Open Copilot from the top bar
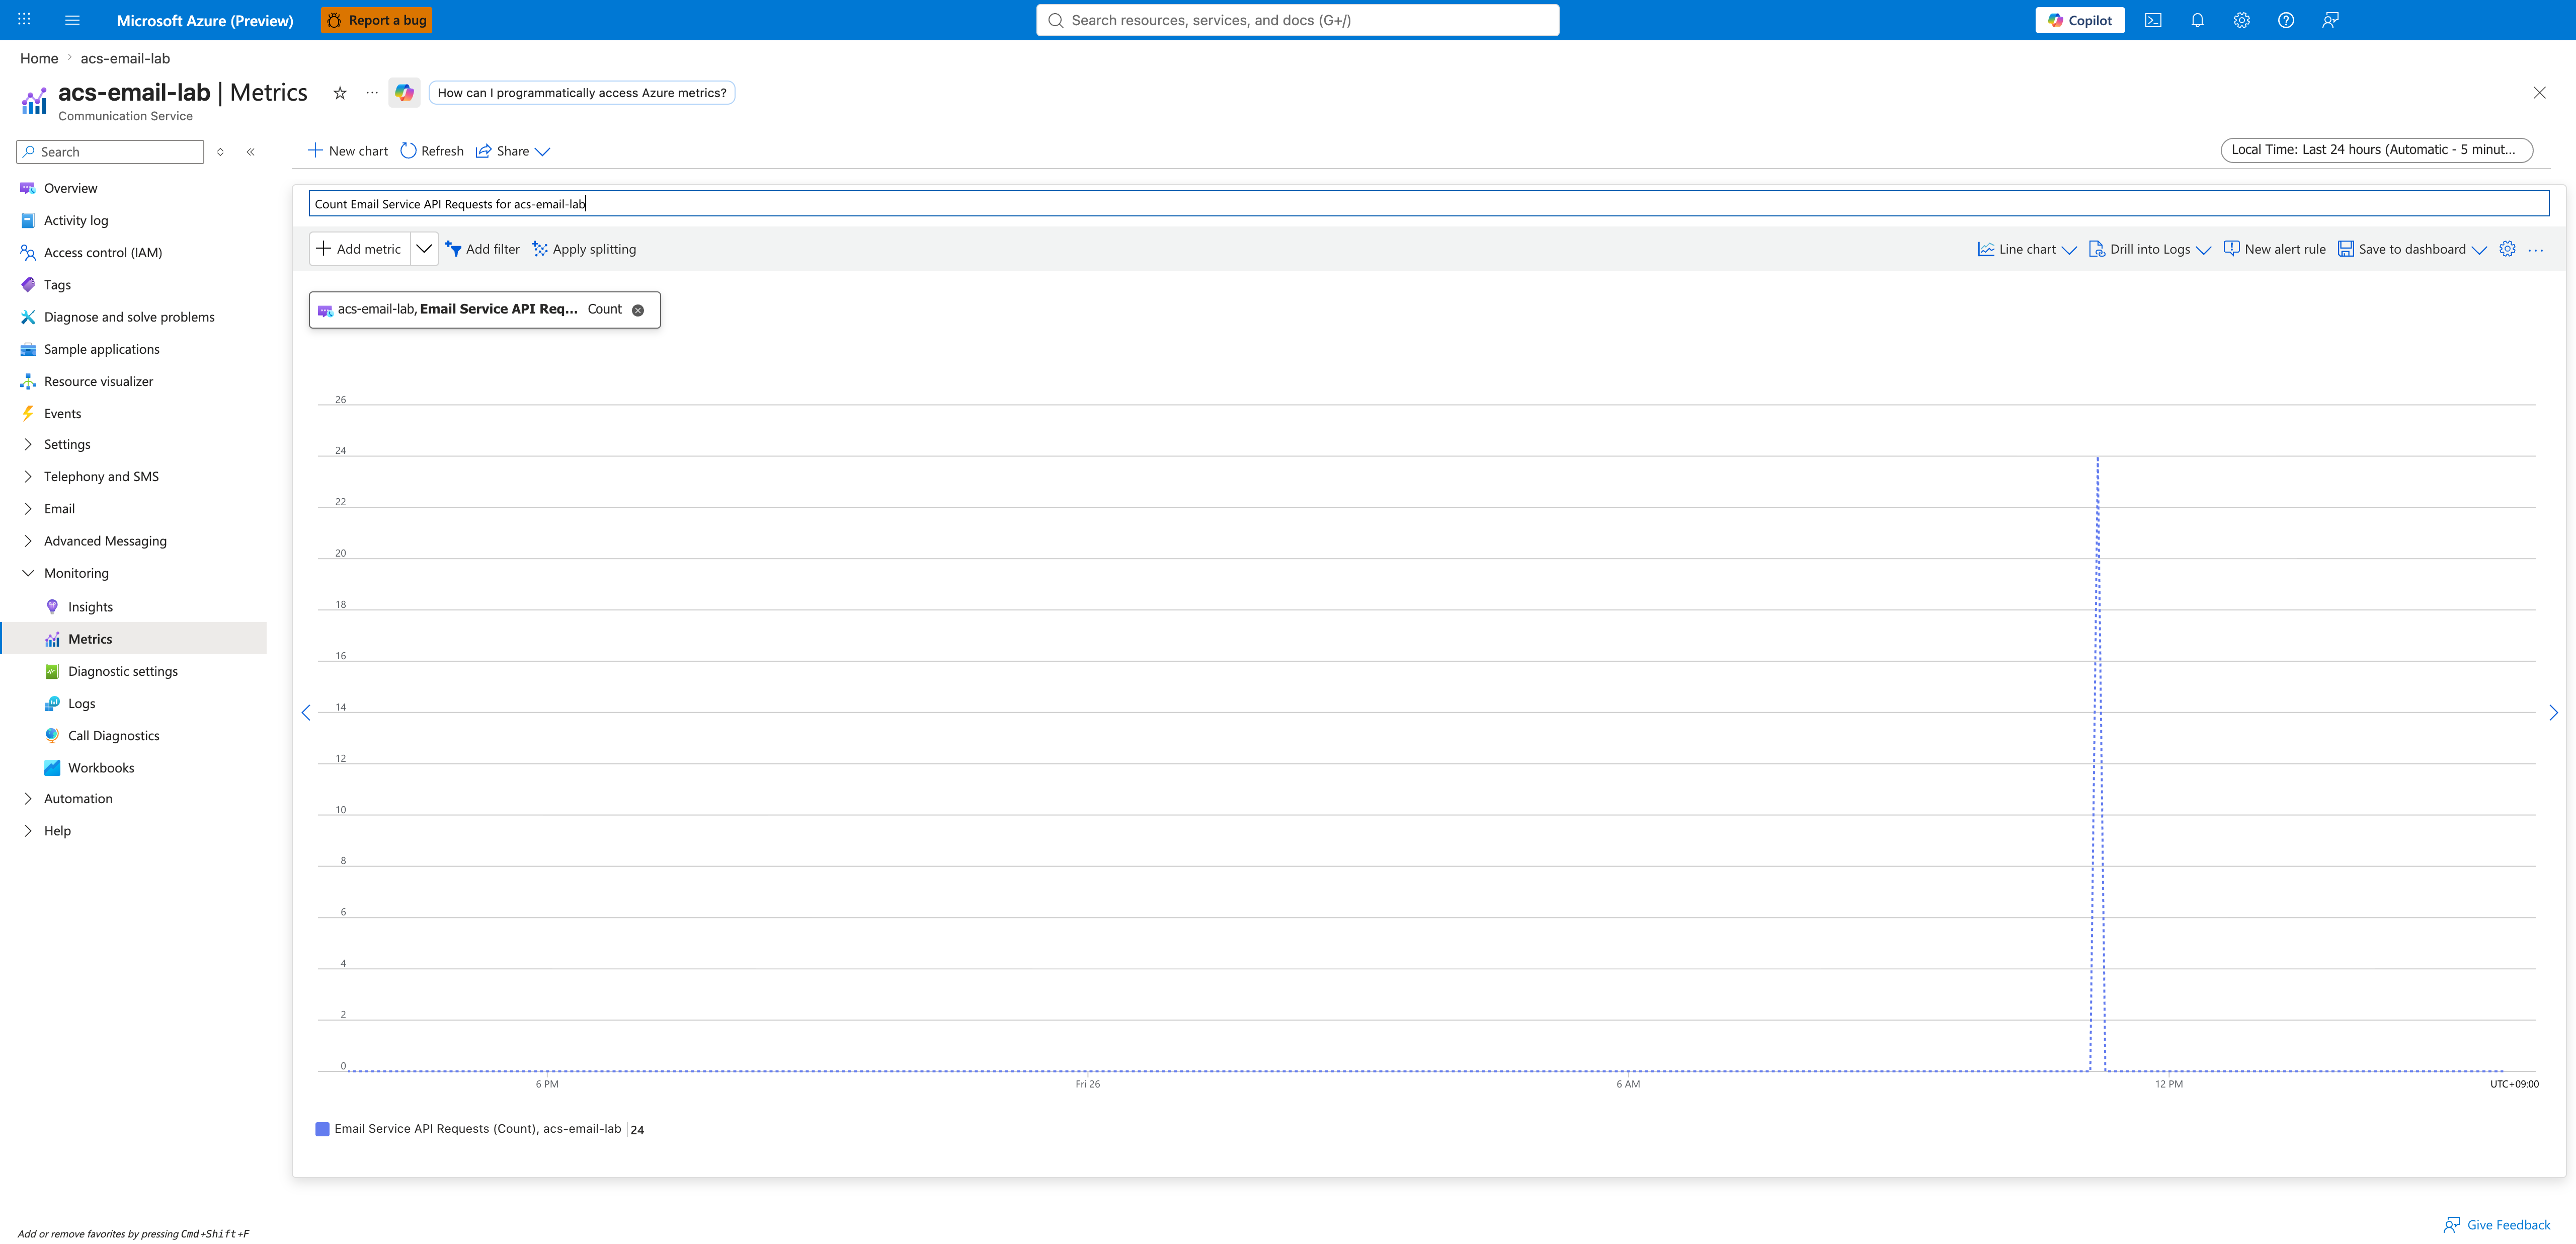 tap(2080, 20)
